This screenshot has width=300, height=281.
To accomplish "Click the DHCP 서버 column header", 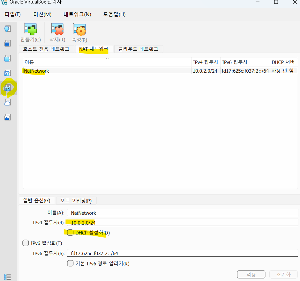I will click(x=283, y=62).
